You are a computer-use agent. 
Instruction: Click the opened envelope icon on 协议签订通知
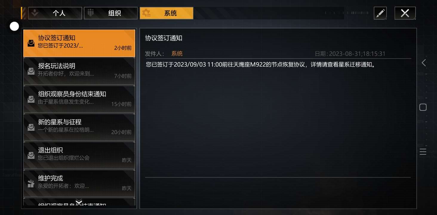pos(31,43)
